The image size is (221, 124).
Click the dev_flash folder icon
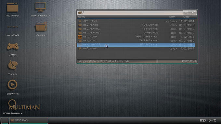[x=80, y=25]
